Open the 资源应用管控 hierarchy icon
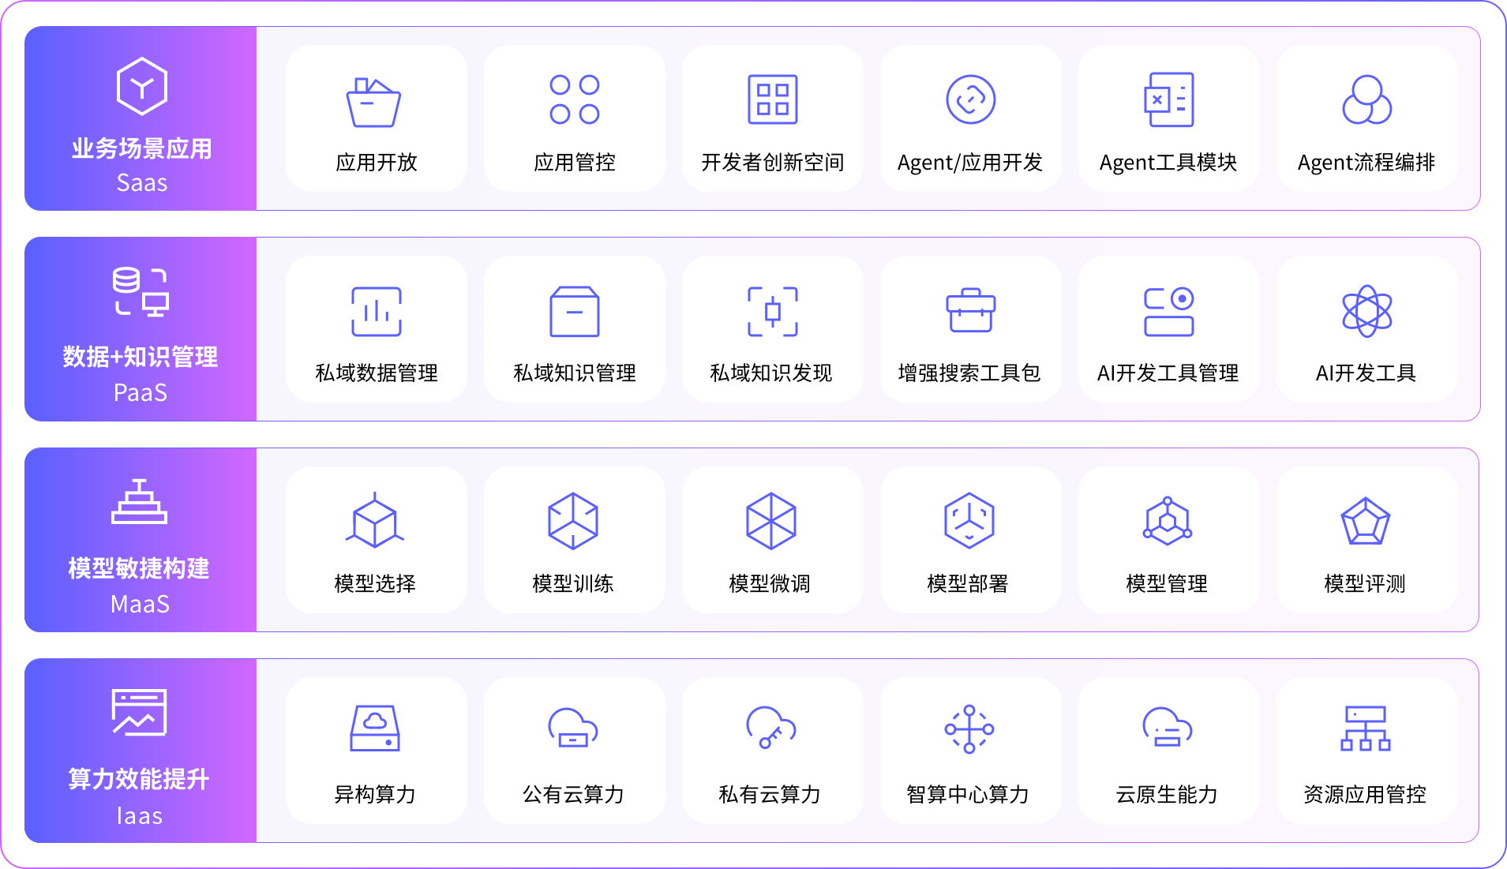The width and height of the screenshot is (1507, 869). 1365,728
